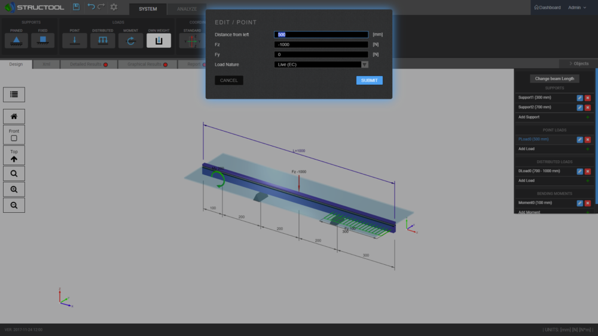The image size is (598, 336).
Task: Select the point load tool
Action: pyautogui.click(x=75, y=41)
